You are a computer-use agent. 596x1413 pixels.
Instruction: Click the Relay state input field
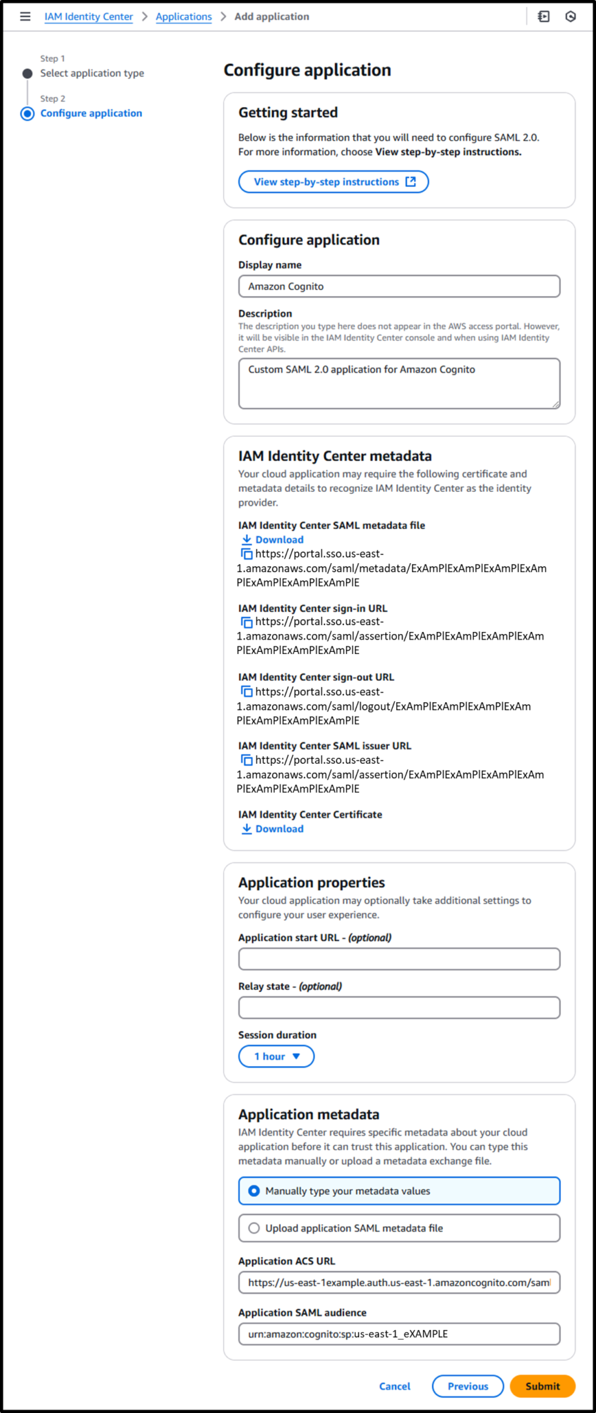(x=399, y=1008)
